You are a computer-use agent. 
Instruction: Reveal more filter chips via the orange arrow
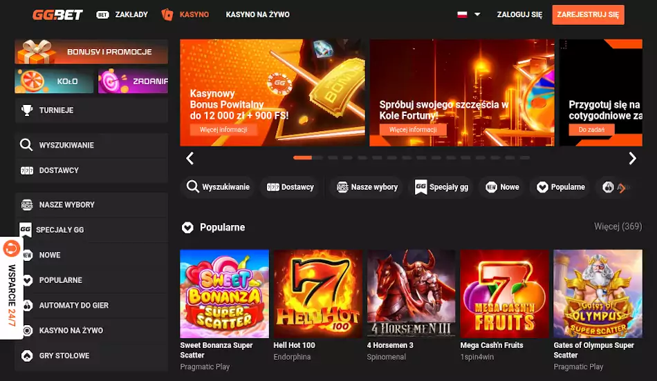pos(622,188)
